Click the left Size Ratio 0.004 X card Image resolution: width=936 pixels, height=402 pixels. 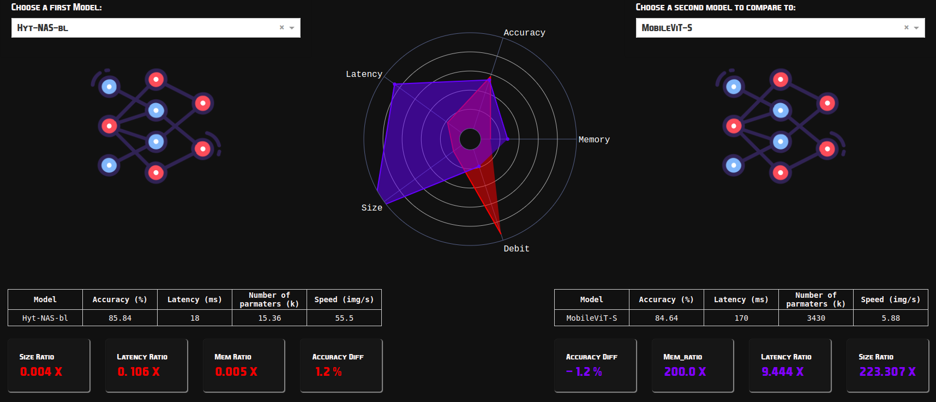(49, 365)
